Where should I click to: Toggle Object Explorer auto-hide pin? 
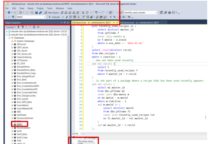click(65, 23)
